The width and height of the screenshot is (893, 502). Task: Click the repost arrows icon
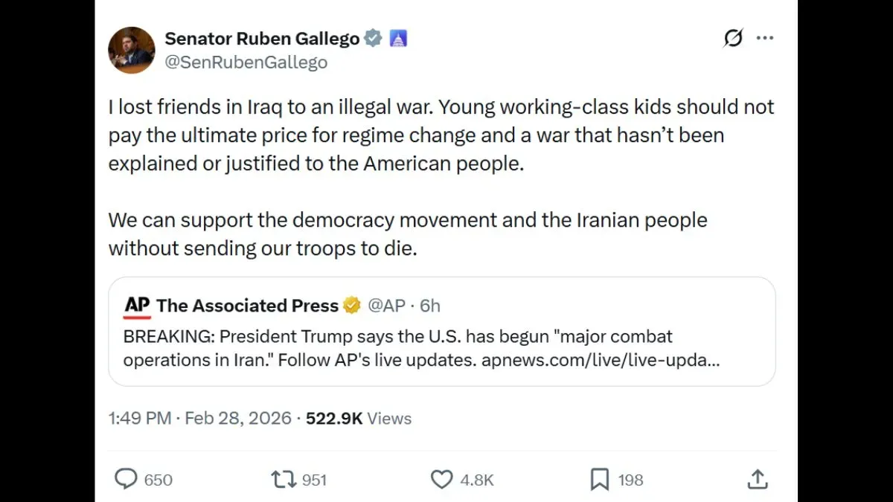click(284, 480)
